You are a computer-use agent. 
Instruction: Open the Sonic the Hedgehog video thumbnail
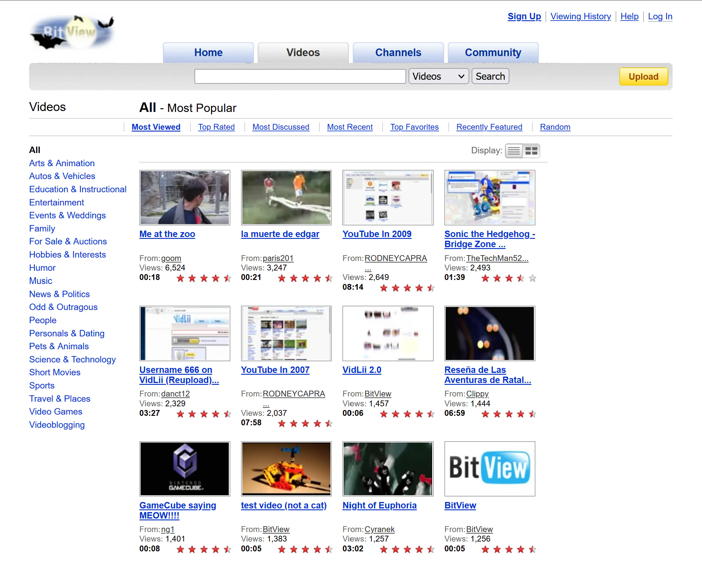click(490, 197)
